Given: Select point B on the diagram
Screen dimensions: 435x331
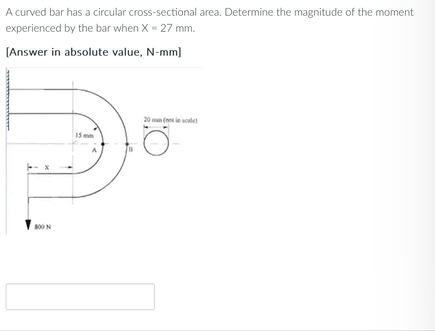Looking at the screenshot, I should coord(127,144).
